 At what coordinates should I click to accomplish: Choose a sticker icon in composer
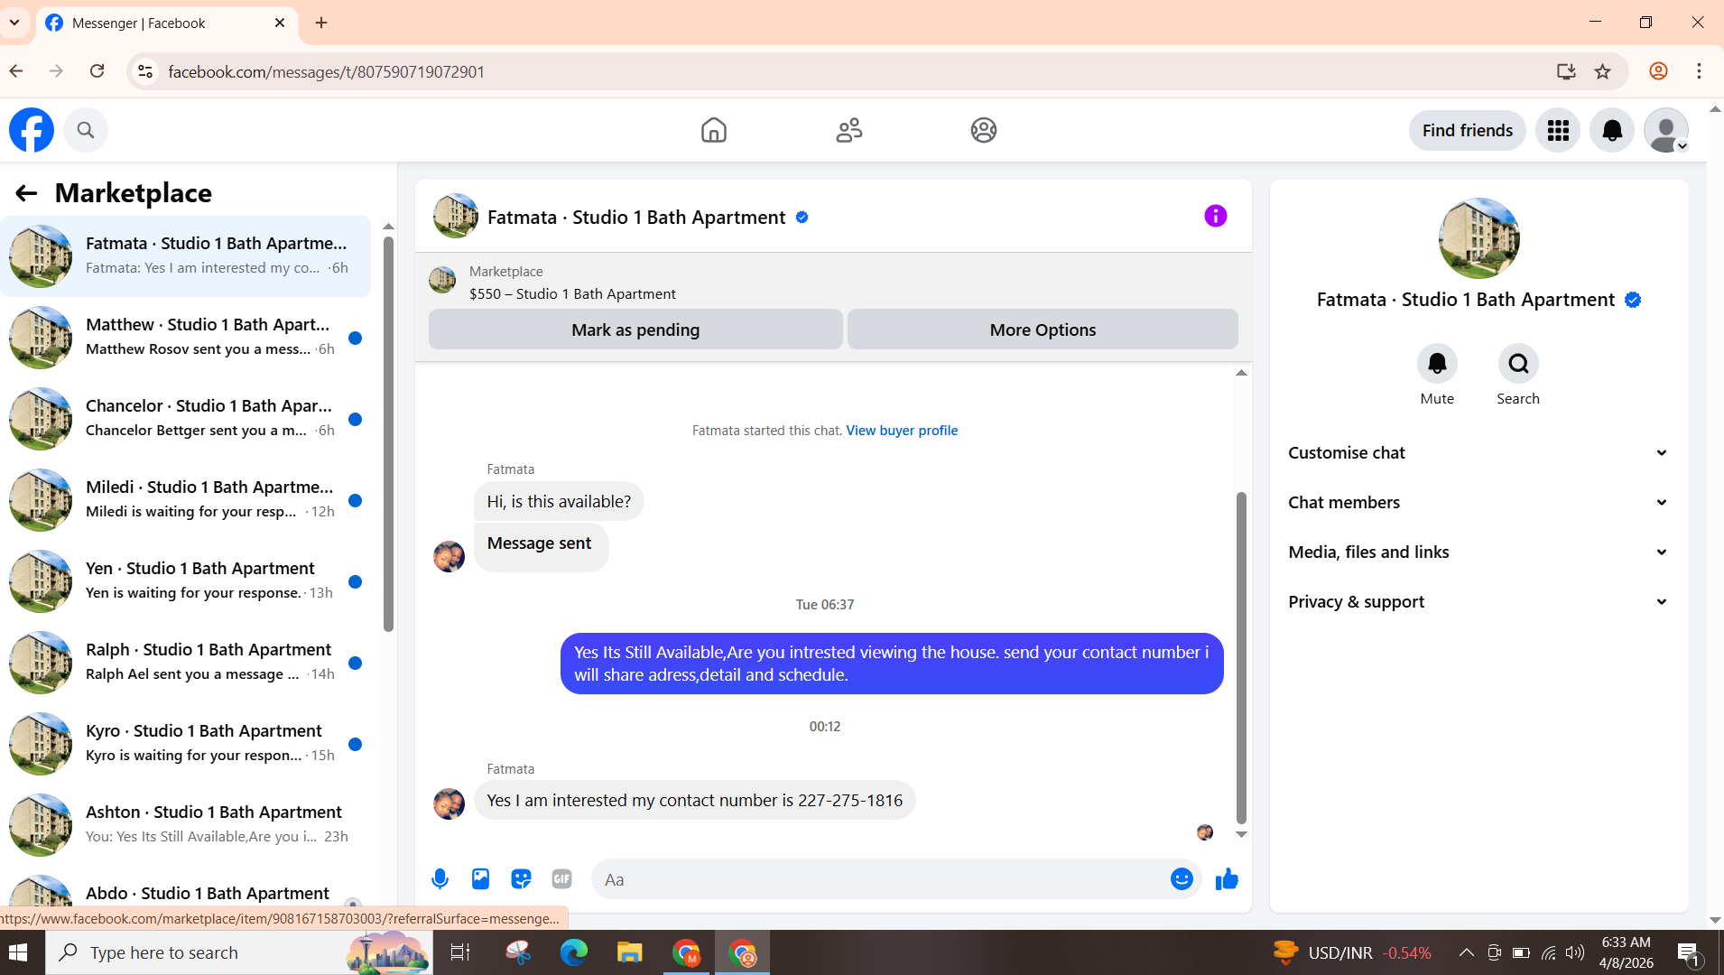point(521,878)
